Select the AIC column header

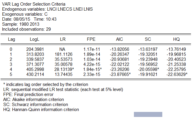(120, 39)
